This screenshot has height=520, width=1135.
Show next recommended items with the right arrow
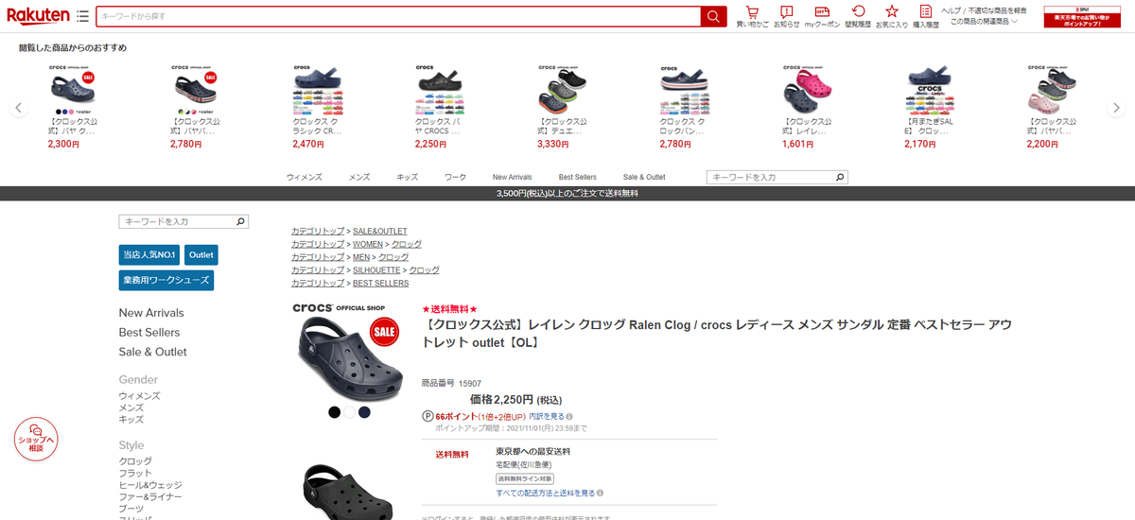(1116, 108)
